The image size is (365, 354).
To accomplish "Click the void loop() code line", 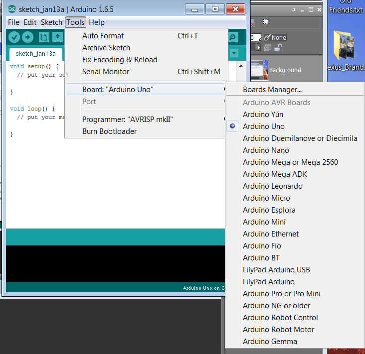I will tap(32, 109).
